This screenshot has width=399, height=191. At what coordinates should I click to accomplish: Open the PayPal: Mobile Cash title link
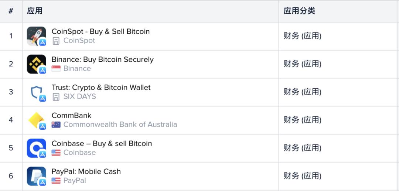point(86,171)
